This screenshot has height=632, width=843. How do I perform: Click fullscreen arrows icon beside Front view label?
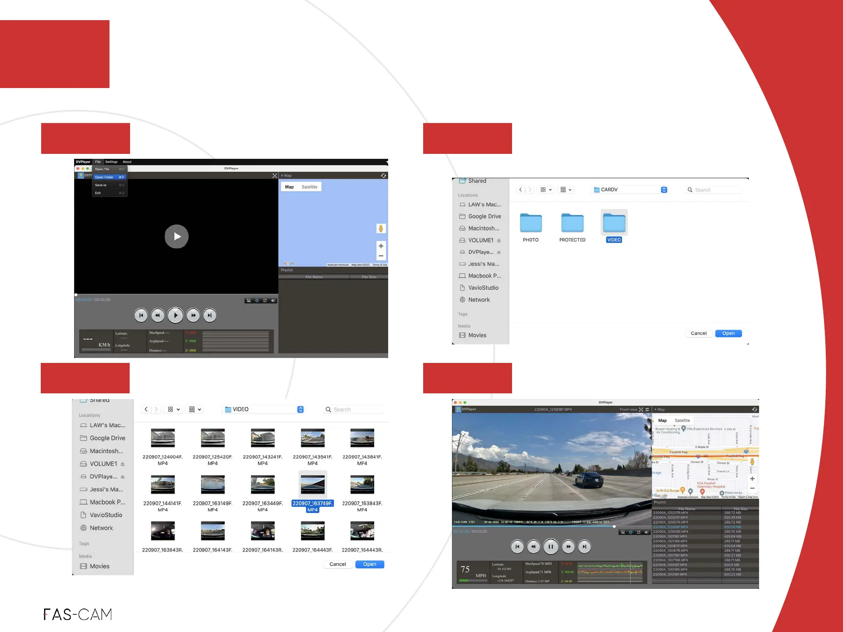[641, 409]
